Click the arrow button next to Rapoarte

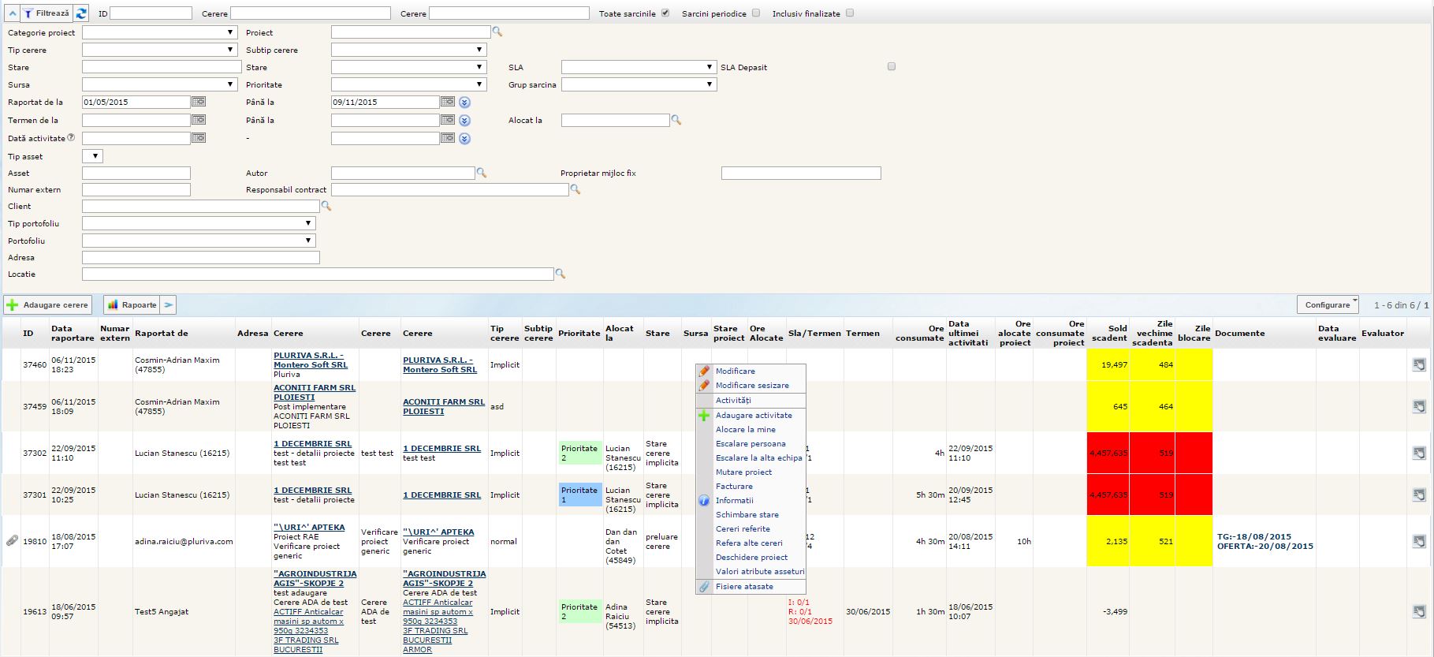(x=169, y=304)
